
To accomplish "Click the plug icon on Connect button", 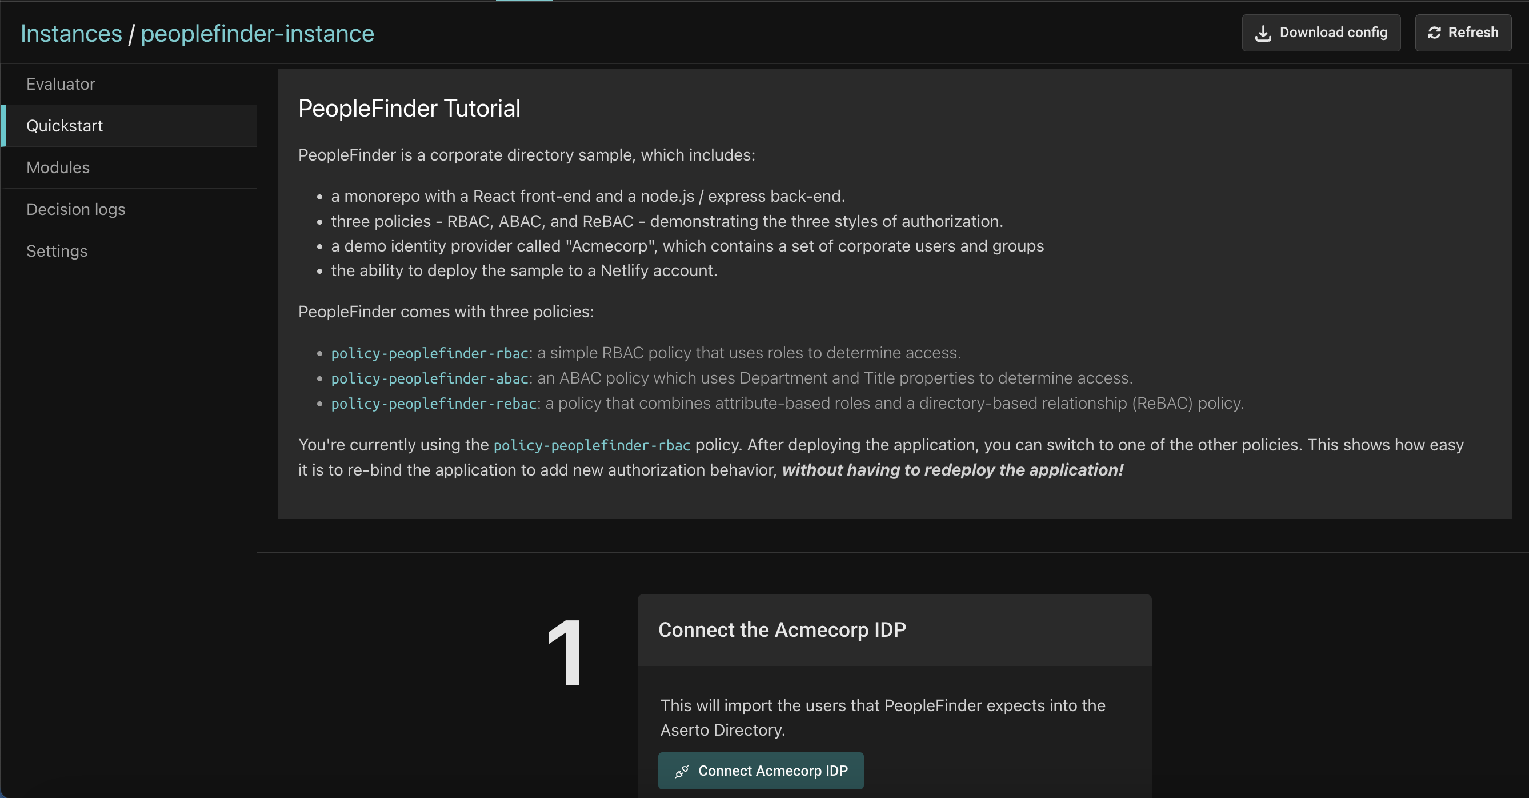I will click(x=682, y=771).
